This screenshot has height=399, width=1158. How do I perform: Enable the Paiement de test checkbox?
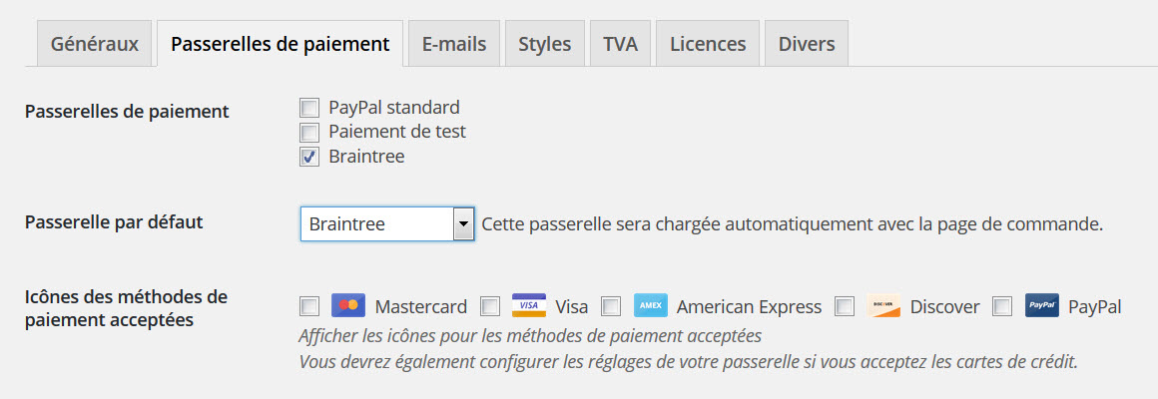click(x=310, y=132)
